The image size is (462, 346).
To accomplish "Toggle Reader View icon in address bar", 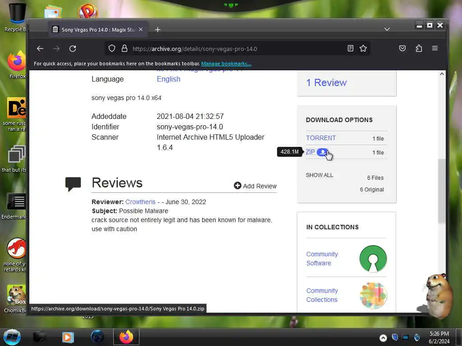I will [350, 49].
